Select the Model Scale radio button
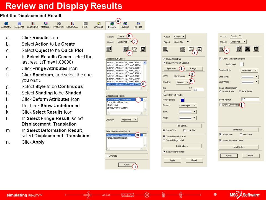The width and height of the screenshot is (266, 200). 220,91
